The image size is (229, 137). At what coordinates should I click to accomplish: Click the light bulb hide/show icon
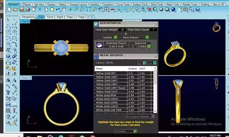pyautogui.click(x=137, y=9)
